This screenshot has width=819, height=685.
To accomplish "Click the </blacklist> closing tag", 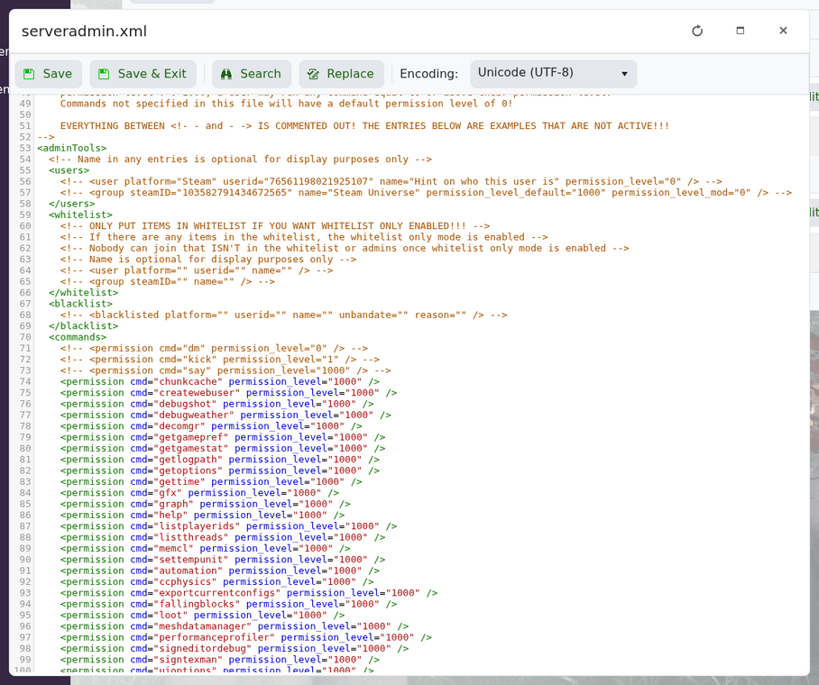I will click(83, 325).
